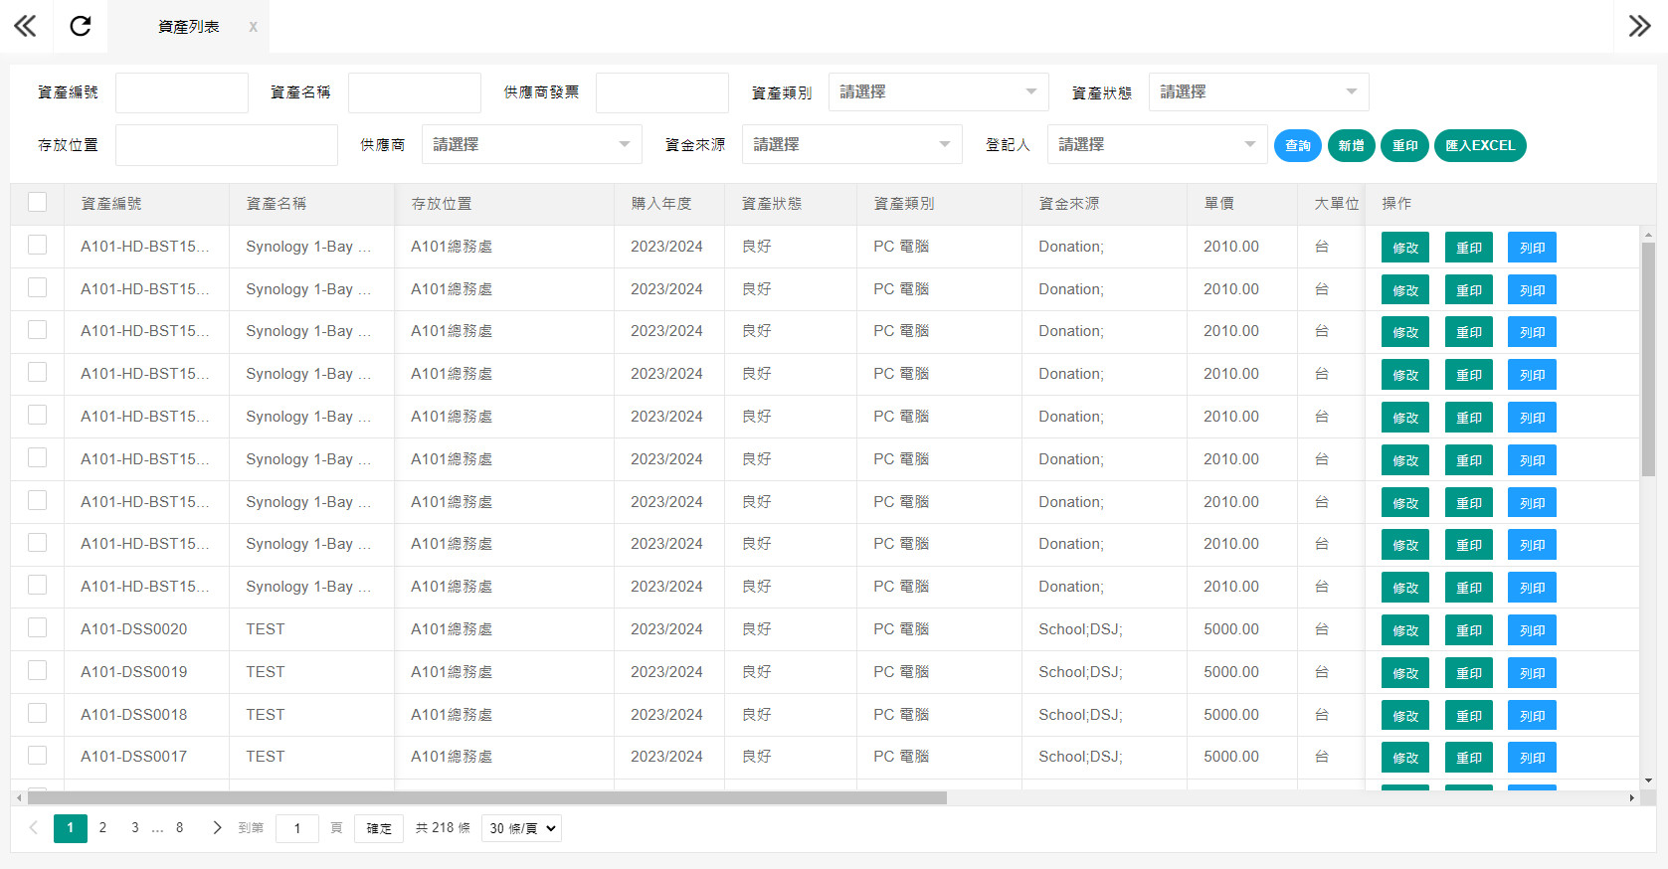Click the double right arrow tab scroll icon
Screen dimensions: 1668x869
[1639, 26]
